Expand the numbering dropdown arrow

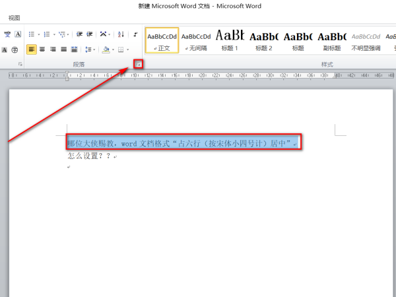(x=54, y=34)
